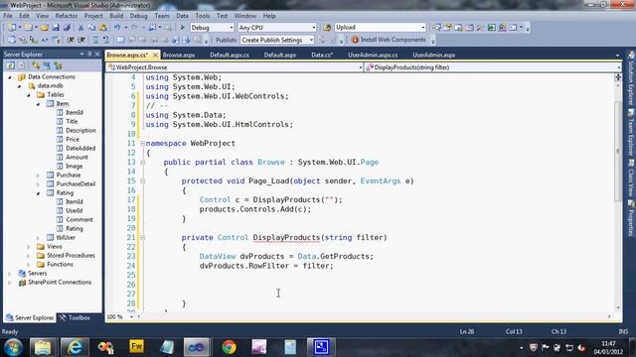The height and width of the screenshot is (357, 636).
Task: Open the Debug menu
Action: point(138,16)
